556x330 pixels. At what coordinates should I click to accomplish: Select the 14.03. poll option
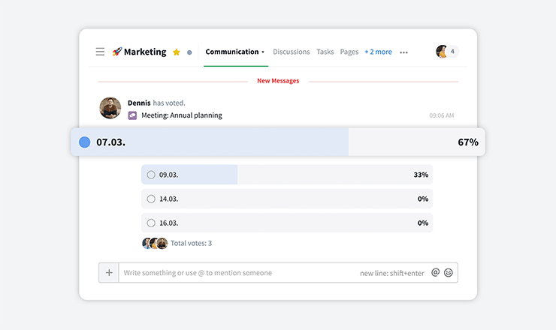click(x=151, y=199)
